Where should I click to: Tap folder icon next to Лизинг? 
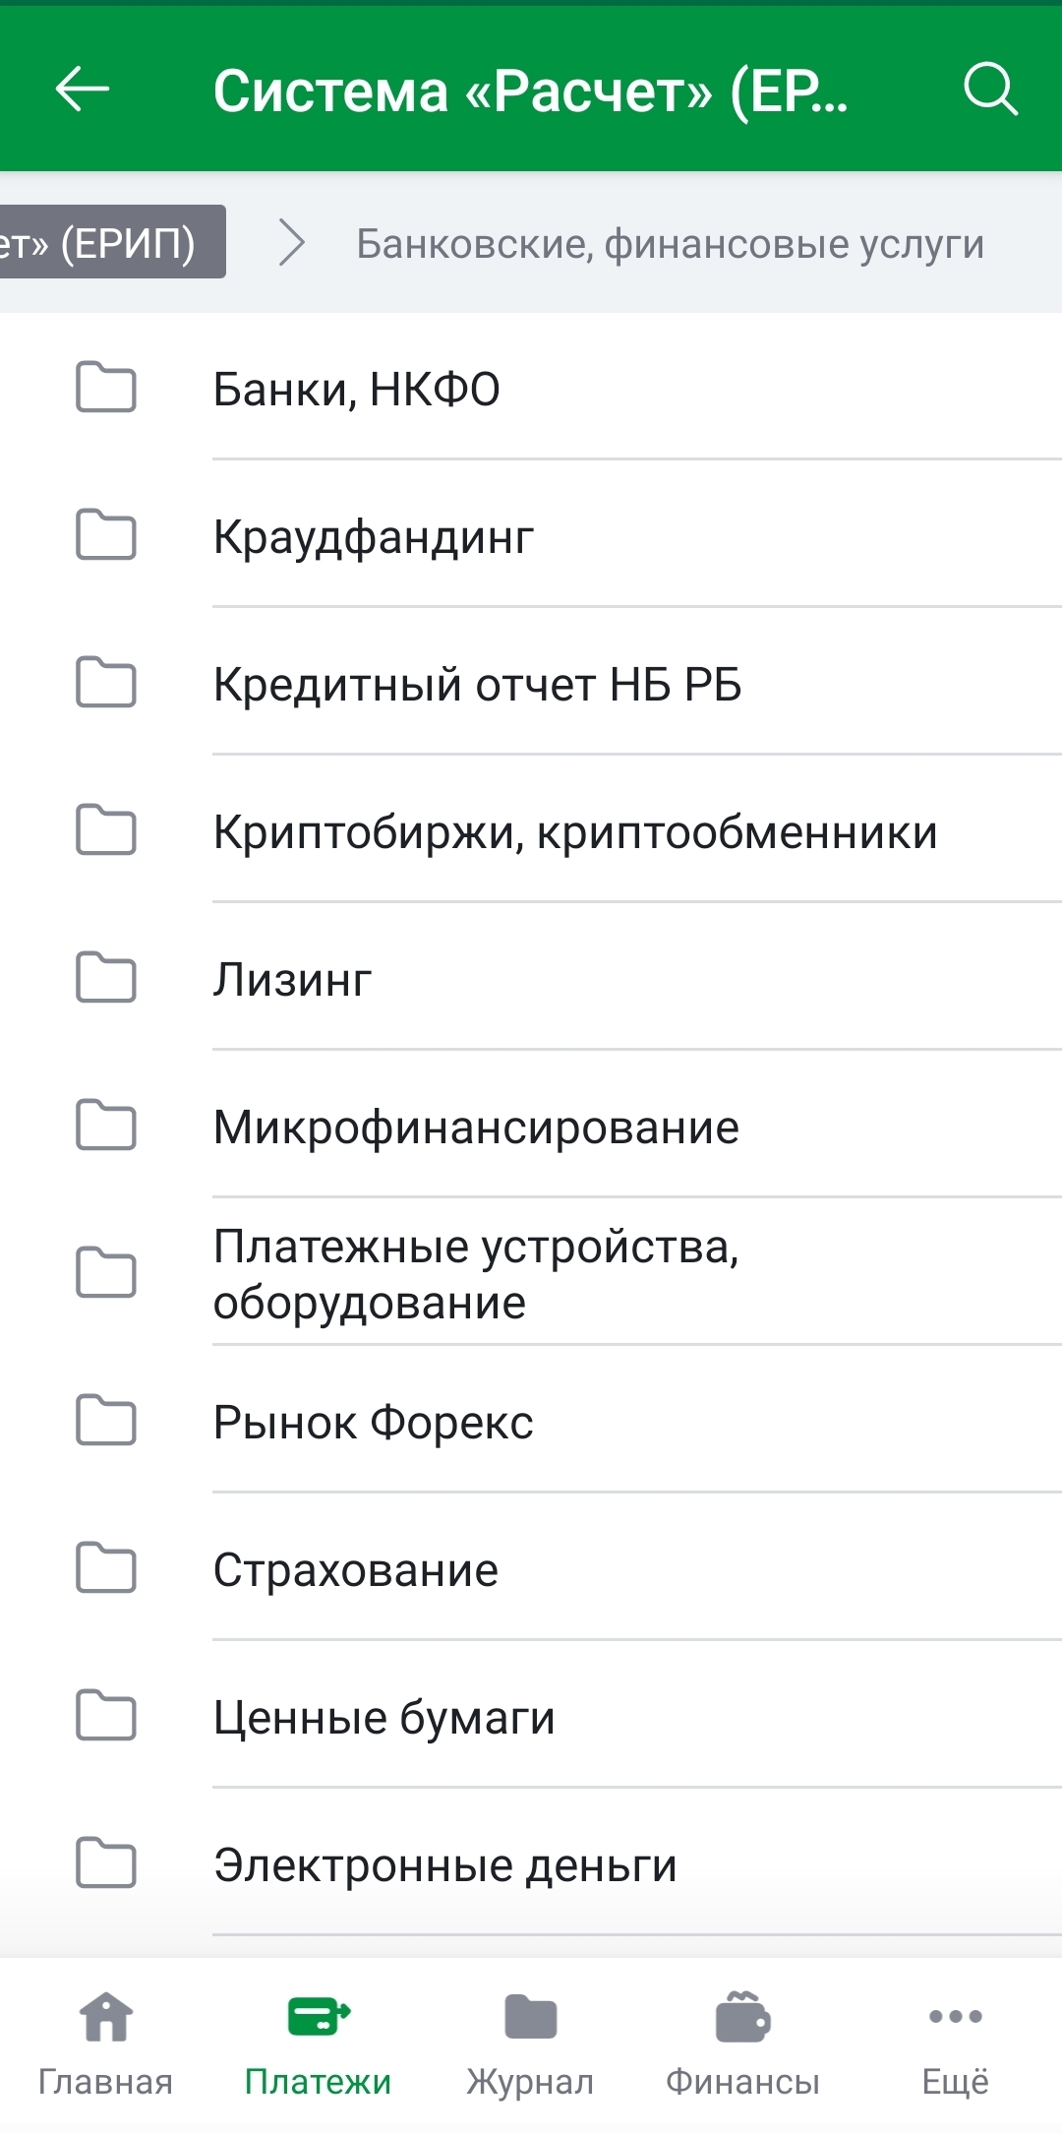point(106,978)
